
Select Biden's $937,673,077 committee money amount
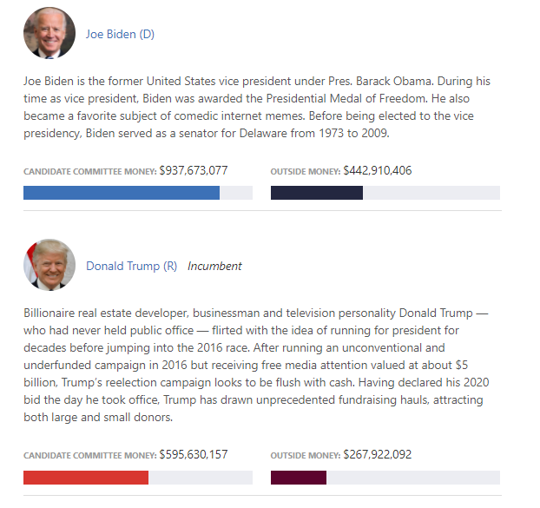click(x=194, y=170)
